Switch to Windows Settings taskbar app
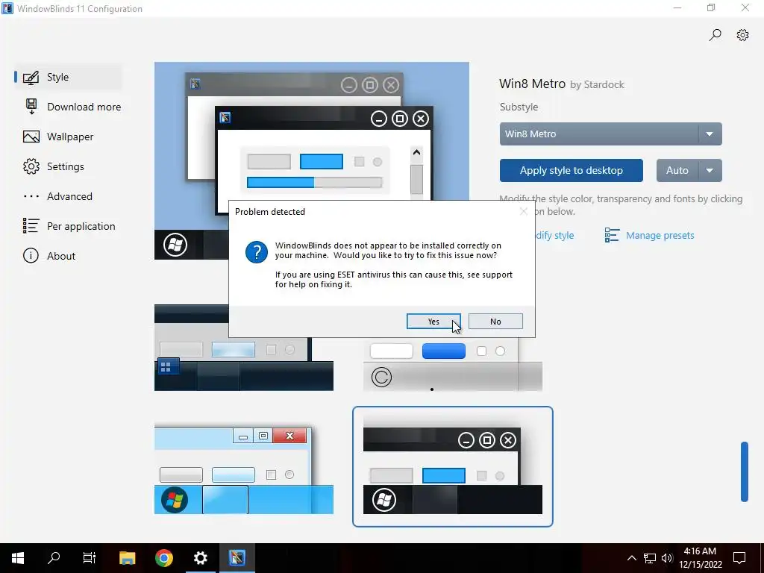764x573 pixels. tap(200, 558)
